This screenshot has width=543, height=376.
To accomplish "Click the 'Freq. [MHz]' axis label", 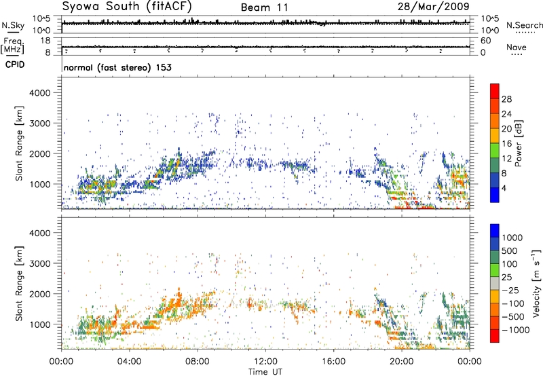I will click(12, 46).
